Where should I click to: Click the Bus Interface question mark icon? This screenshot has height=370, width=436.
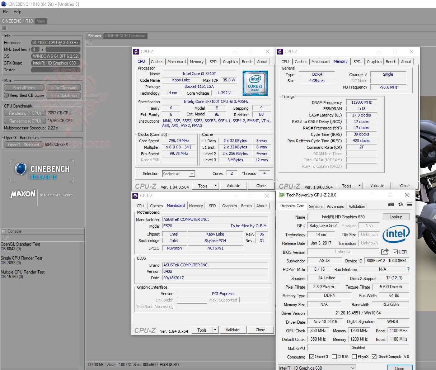point(408,269)
